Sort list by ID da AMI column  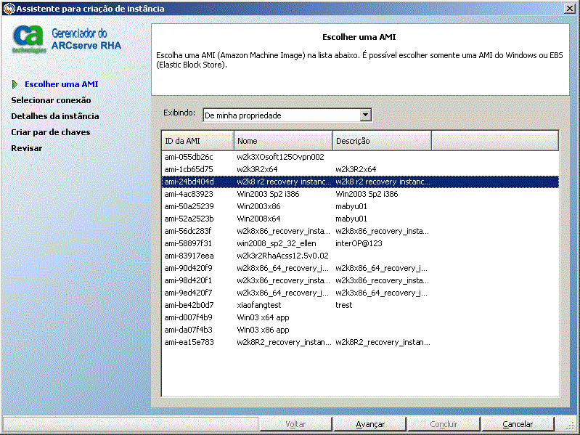point(197,141)
